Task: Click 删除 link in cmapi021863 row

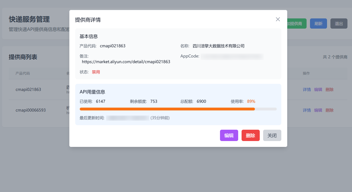Action: [x=329, y=89]
